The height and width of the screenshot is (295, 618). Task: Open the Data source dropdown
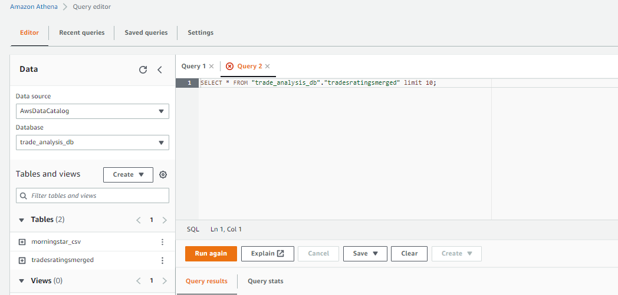pyautogui.click(x=92, y=111)
